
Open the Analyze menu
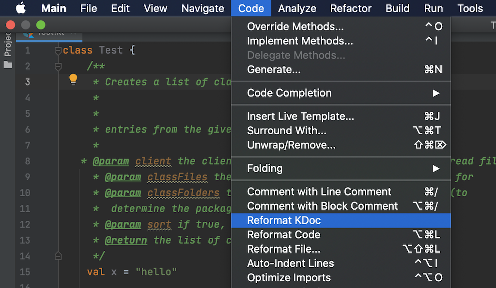(297, 8)
